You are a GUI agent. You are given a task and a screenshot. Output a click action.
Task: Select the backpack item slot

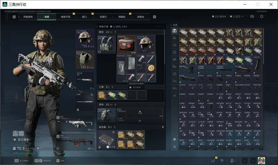tap(107, 115)
